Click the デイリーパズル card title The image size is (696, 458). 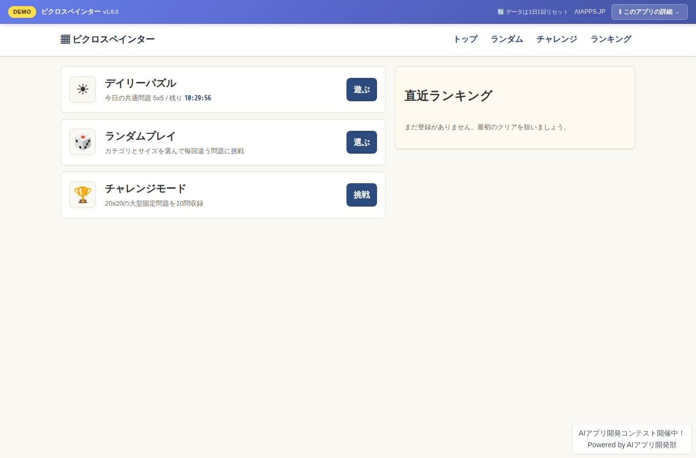click(x=141, y=83)
